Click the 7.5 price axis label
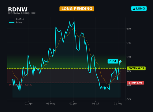 129,43
